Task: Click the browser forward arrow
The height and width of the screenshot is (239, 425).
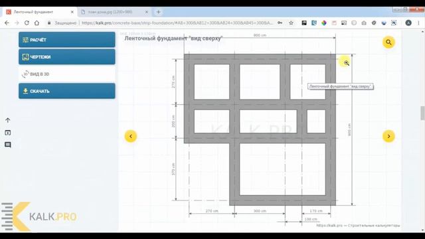Action: click(x=17, y=23)
